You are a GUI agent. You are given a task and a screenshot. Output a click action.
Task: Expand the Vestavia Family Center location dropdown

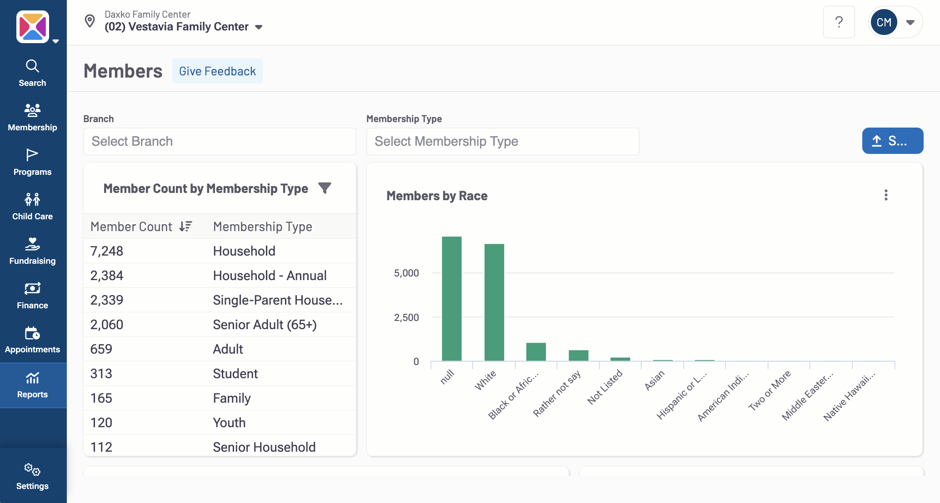click(x=259, y=27)
